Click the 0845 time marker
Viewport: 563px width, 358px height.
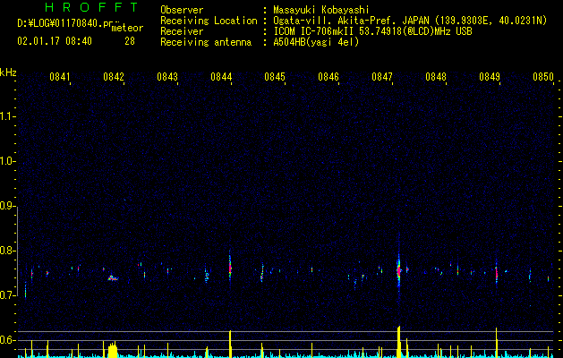[x=275, y=77]
